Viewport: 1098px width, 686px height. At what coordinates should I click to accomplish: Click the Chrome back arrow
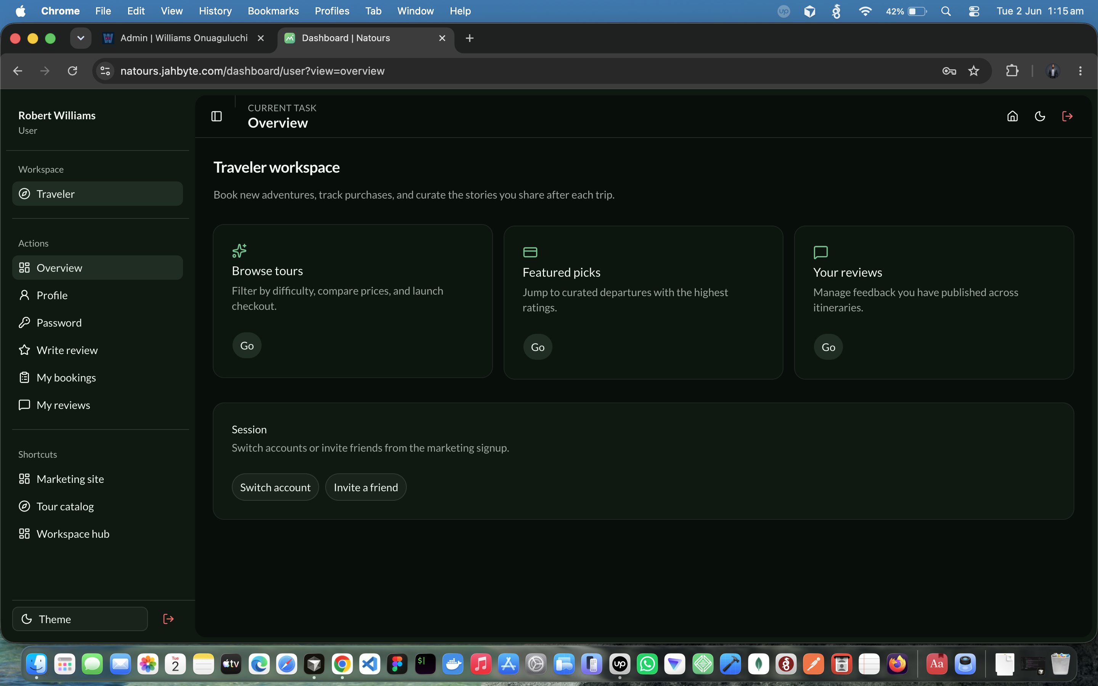[18, 71]
